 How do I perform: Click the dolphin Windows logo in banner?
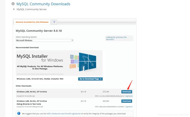click(87, 62)
